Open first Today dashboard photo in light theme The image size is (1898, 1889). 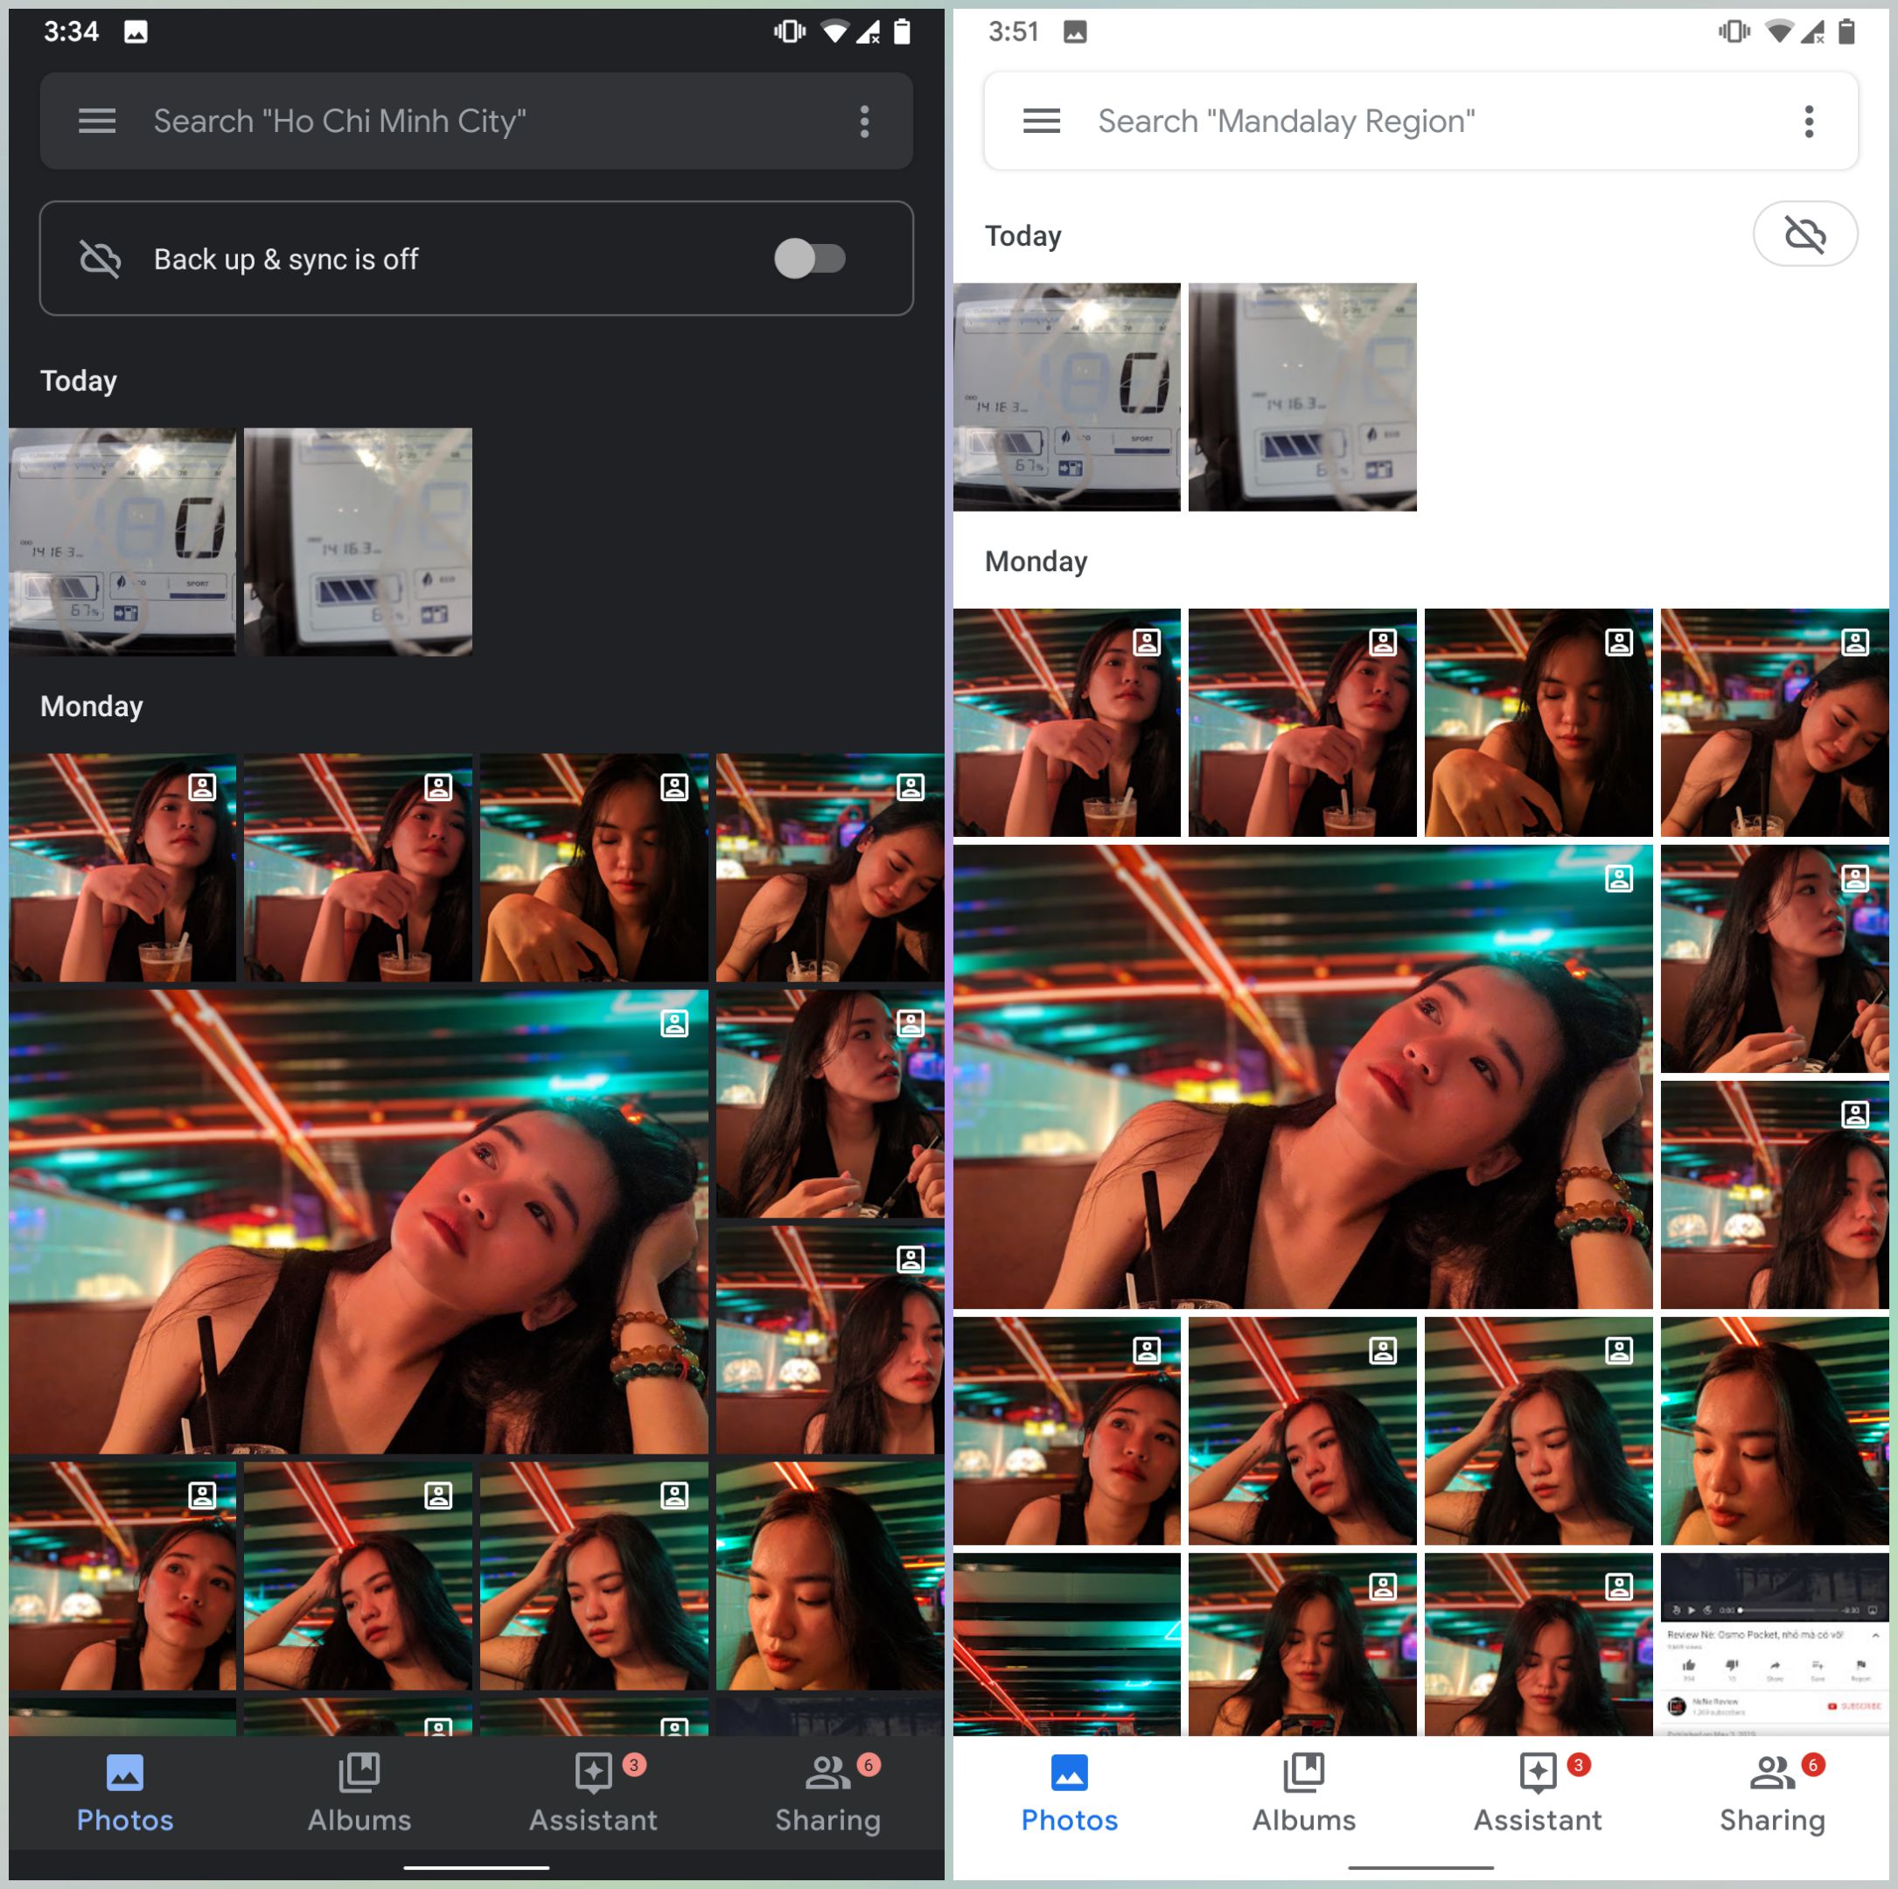click(x=1067, y=397)
